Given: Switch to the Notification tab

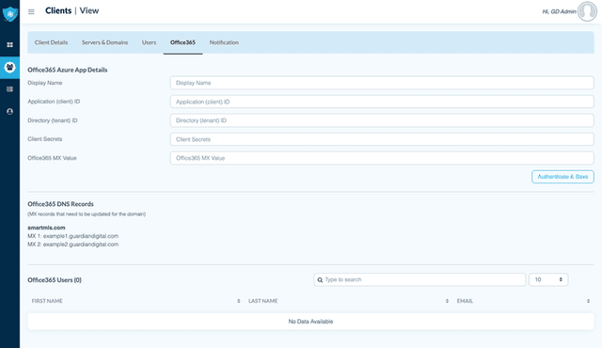Looking at the screenshot, I should 224,42.
